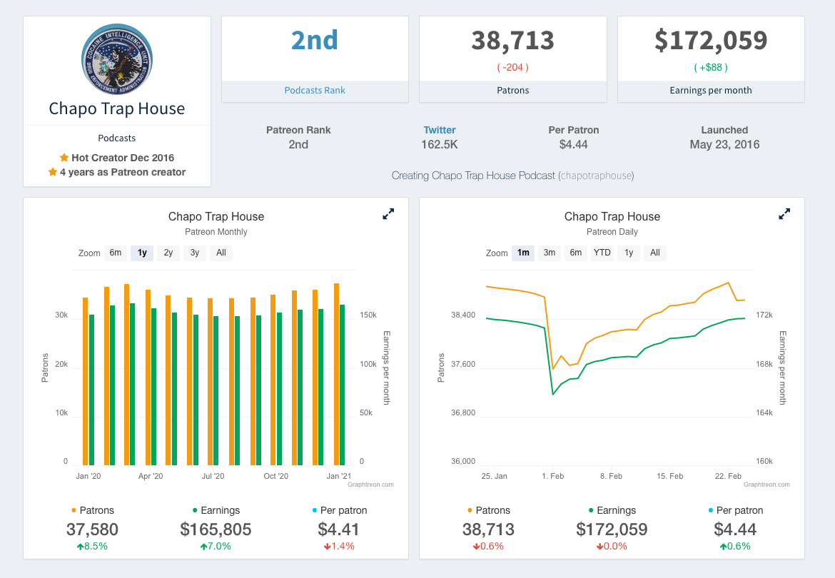Click the 4 years as Patreon creator star icon
The image size is (835, 578).
point(53,172)
